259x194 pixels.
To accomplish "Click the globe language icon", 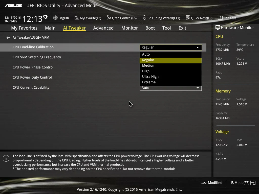I will [x=55, y=18].
